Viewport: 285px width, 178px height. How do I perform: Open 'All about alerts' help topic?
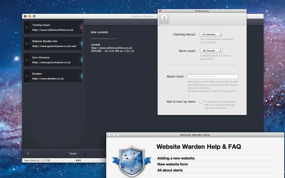coord(170,170)
